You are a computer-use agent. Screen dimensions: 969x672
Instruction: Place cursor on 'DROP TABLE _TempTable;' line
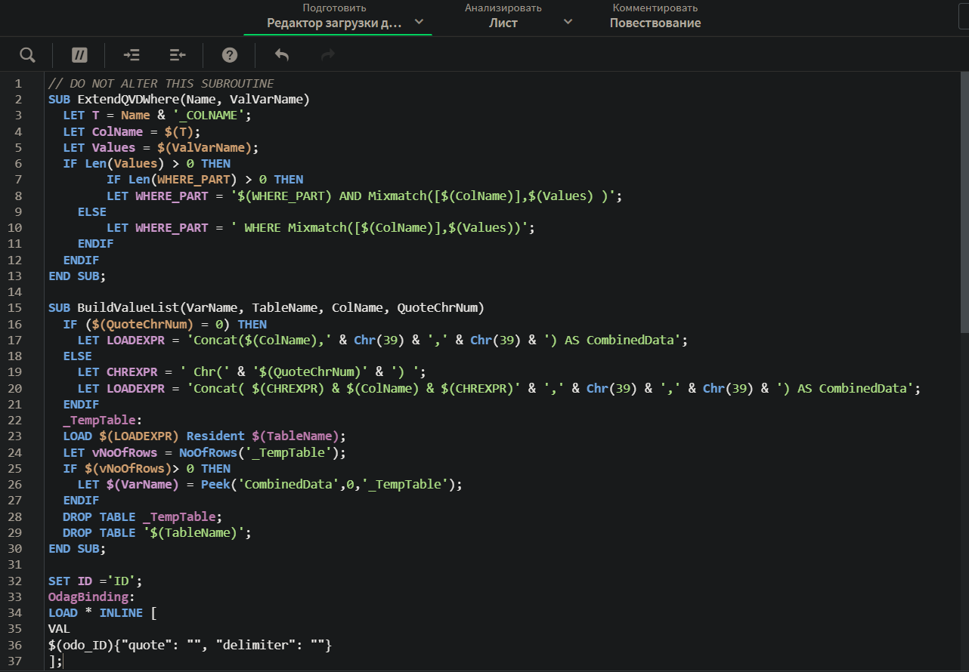click(x=144, y=516)
